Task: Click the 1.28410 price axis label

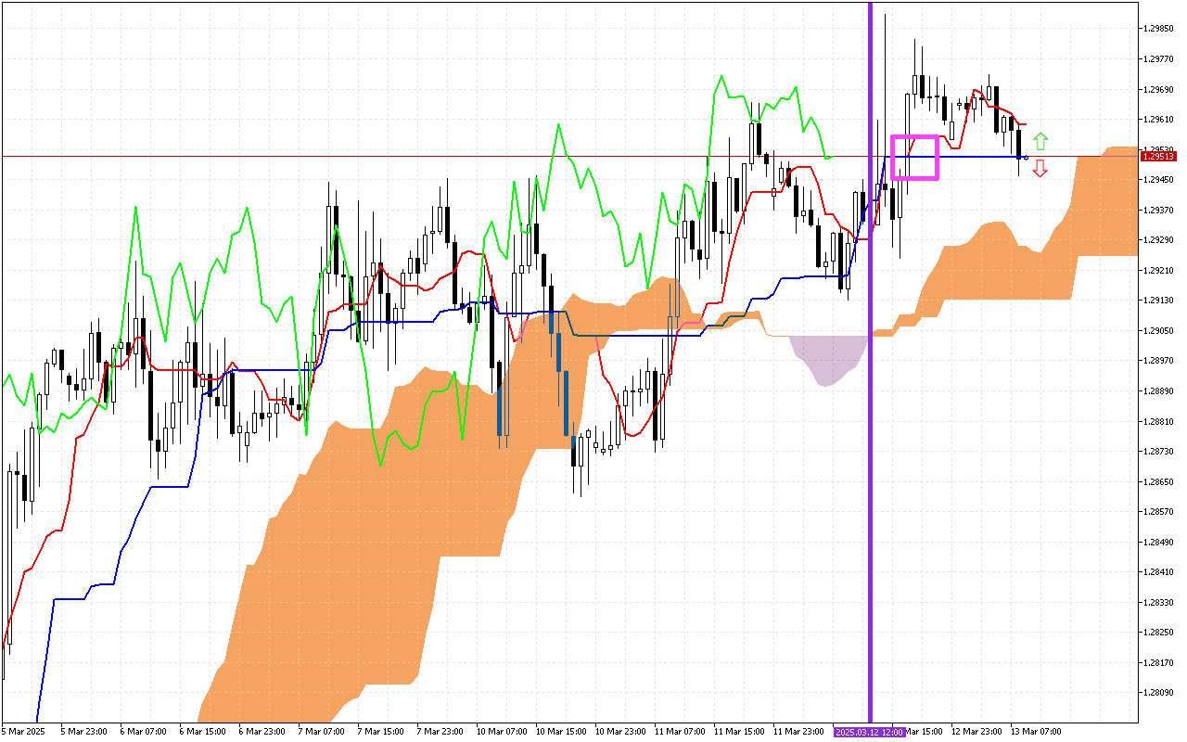Action: 1159,572
